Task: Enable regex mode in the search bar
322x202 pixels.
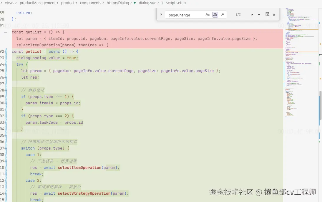Action: click(223, 14)
